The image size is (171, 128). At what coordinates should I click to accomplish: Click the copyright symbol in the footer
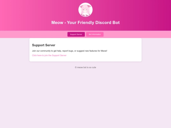(x=76, y=68)
